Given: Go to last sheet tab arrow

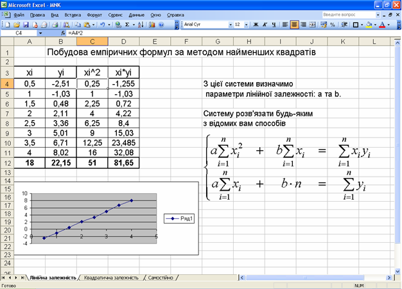Looking at the screenshot, I should (x=22, y=277).
